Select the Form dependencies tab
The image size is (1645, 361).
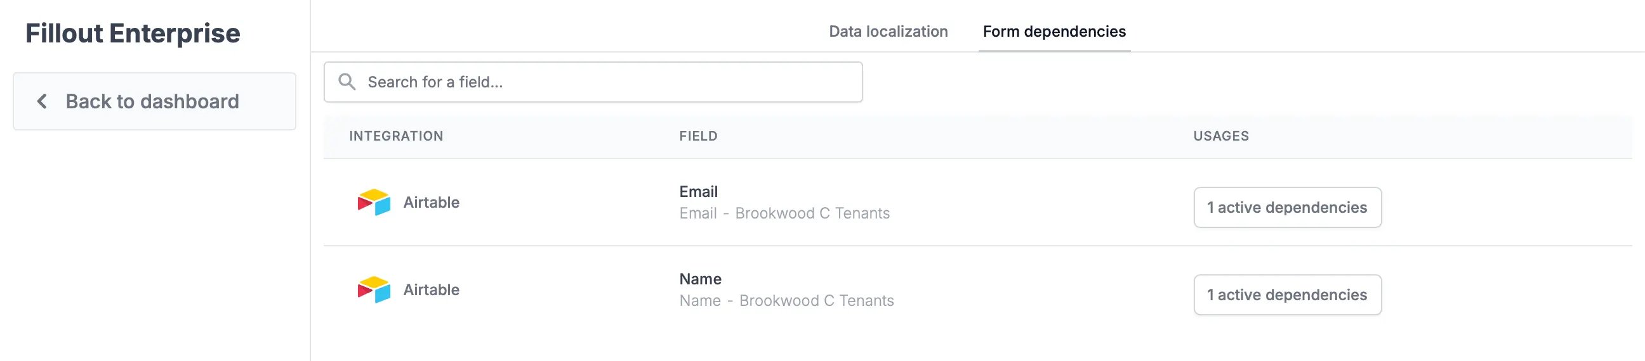[x=1054, y=31]
